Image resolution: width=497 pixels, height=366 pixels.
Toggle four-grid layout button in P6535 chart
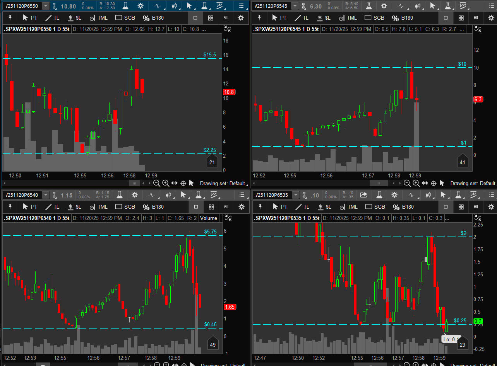(461, 207)
